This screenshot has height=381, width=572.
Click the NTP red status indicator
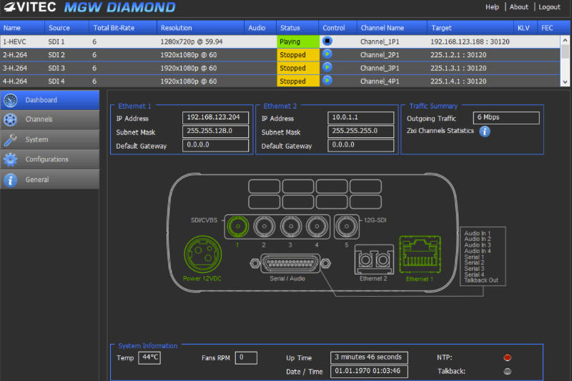[507, 357]
